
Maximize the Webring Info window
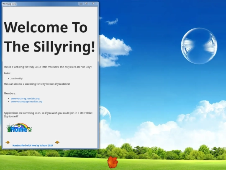[86, 4]
